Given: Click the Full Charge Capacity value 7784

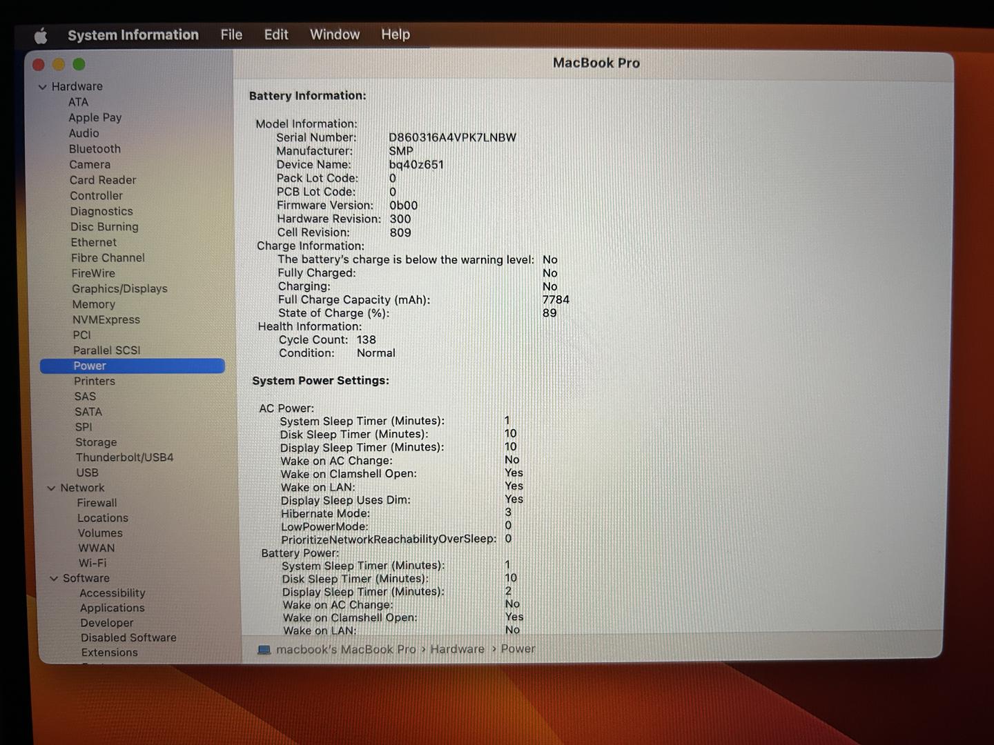Looking at the screenshot, I should coord(556,300).
